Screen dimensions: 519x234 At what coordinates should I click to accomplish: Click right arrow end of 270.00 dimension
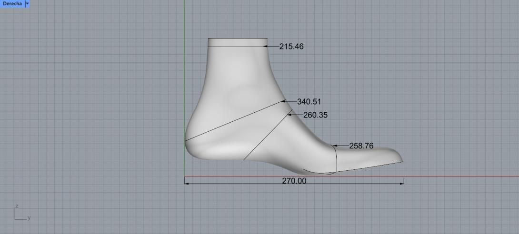point(402,183)
